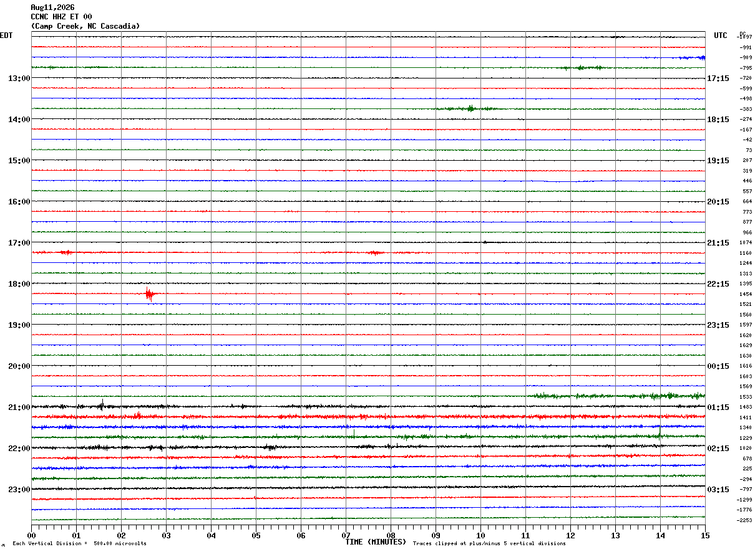Screen dimensions: 755x552
Task: Click the red burst near minute 7.6 on 17:15 trace
Action: [x=375, y=252]
